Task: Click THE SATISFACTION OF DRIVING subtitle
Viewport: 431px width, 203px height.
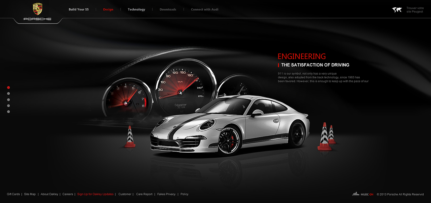Action: [x=315, y=65]
